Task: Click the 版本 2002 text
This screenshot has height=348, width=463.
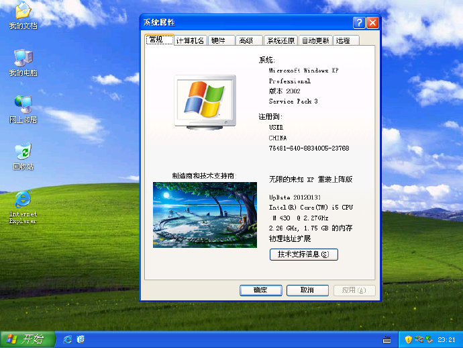Action: point(285,91)
